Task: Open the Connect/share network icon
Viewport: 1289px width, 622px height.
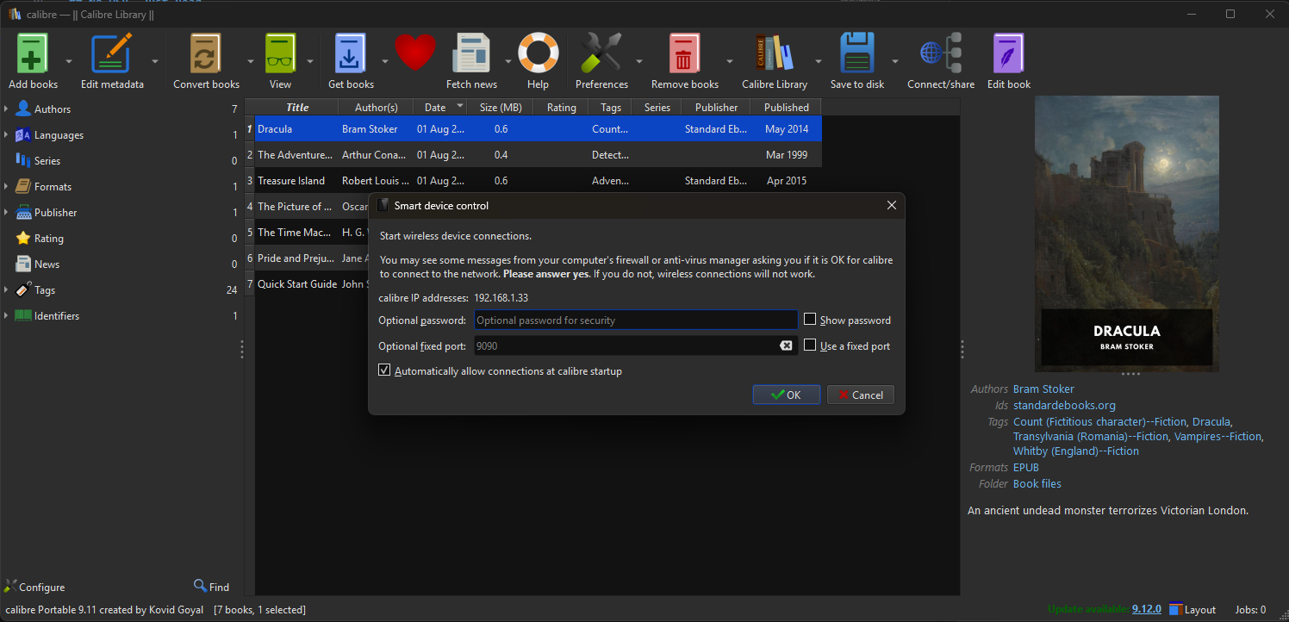Action: point(940,53)
